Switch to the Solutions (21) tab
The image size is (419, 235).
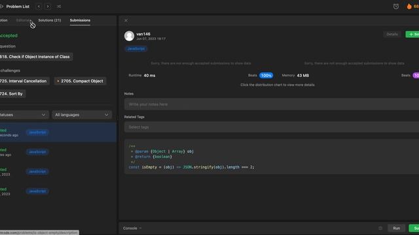[x=50, y=20]
